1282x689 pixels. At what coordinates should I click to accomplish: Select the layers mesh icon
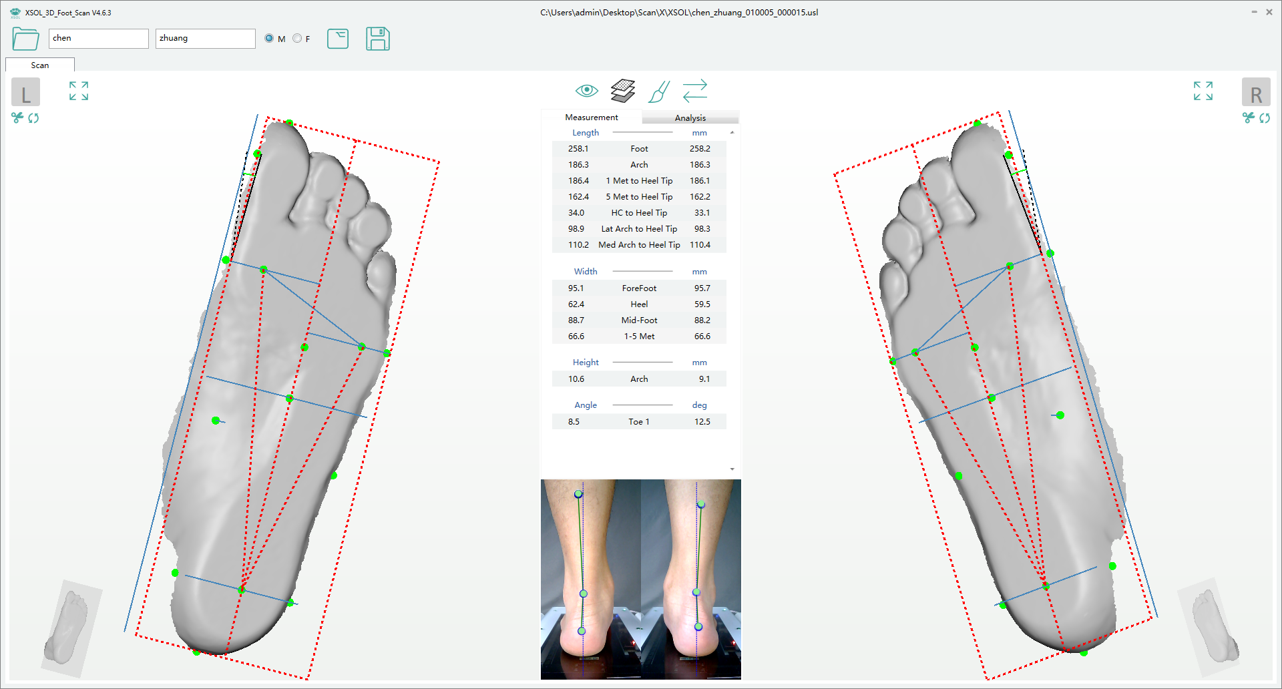pyautogui.click(x=622, y=91)
